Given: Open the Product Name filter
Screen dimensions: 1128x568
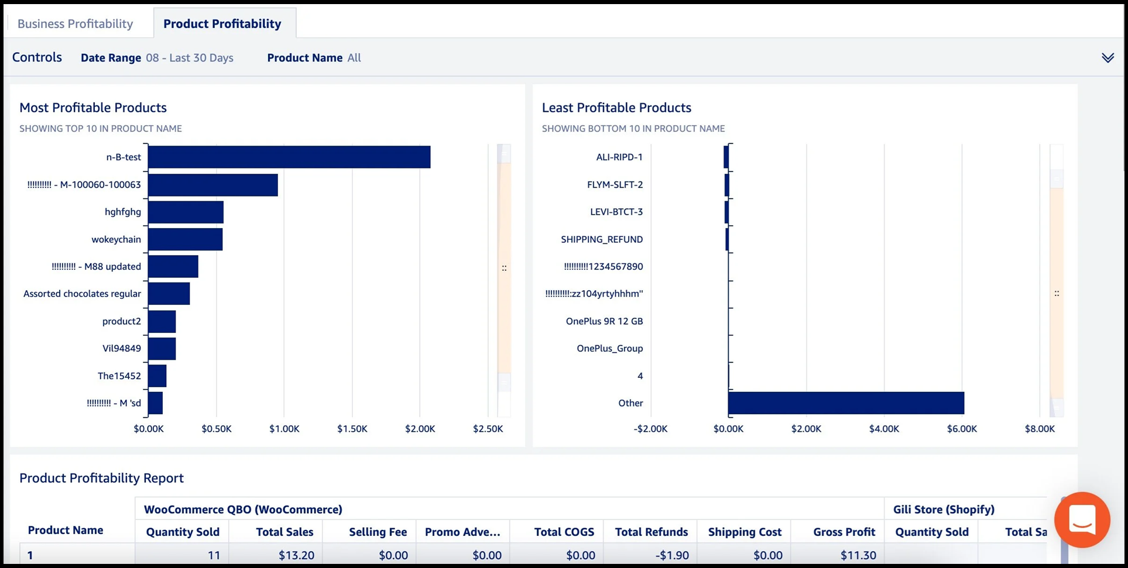Looking at the screenshot, I should tap(314, 57).
